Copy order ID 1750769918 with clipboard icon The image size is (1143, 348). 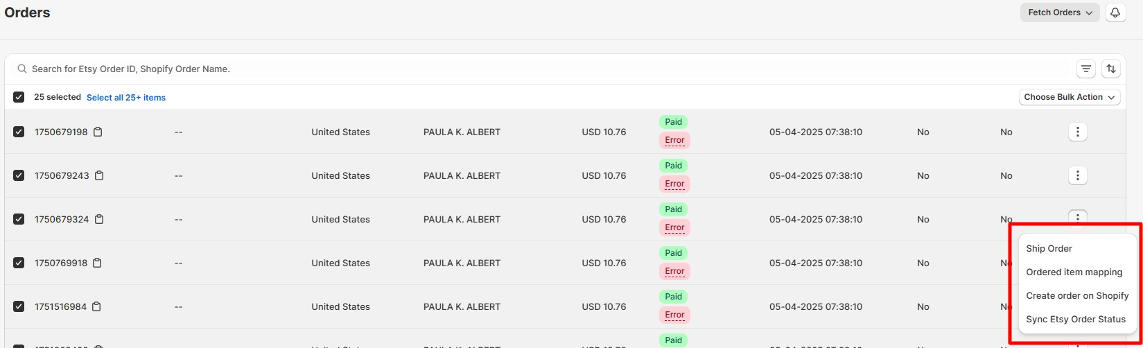pyautogui.click(x=98, y=263)
